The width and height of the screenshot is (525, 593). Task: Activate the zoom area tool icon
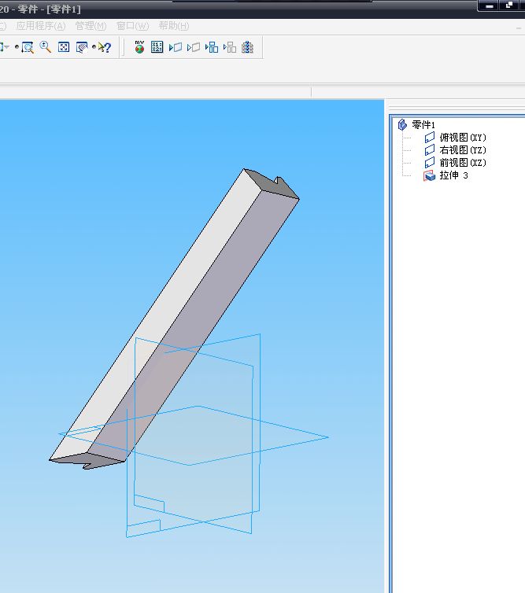pos(27,47)
